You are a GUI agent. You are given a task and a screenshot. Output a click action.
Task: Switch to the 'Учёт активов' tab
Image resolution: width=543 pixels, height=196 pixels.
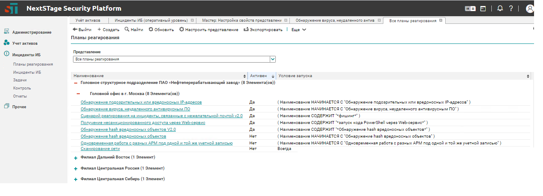88,20
